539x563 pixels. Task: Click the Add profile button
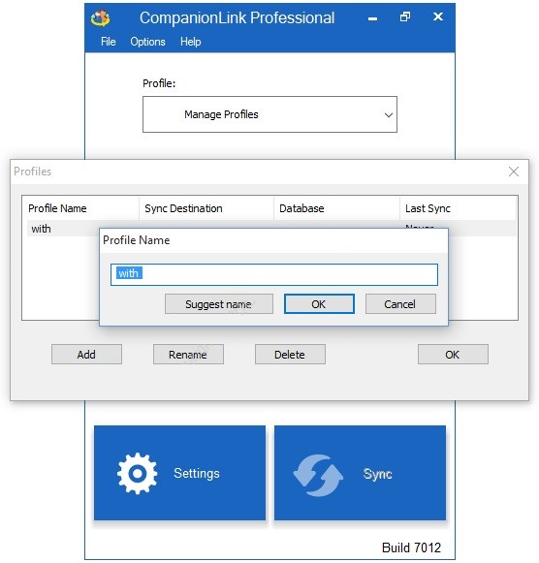coord(86,355)
